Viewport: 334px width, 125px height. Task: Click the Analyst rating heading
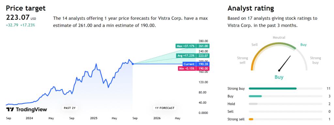tap(251, 8)
